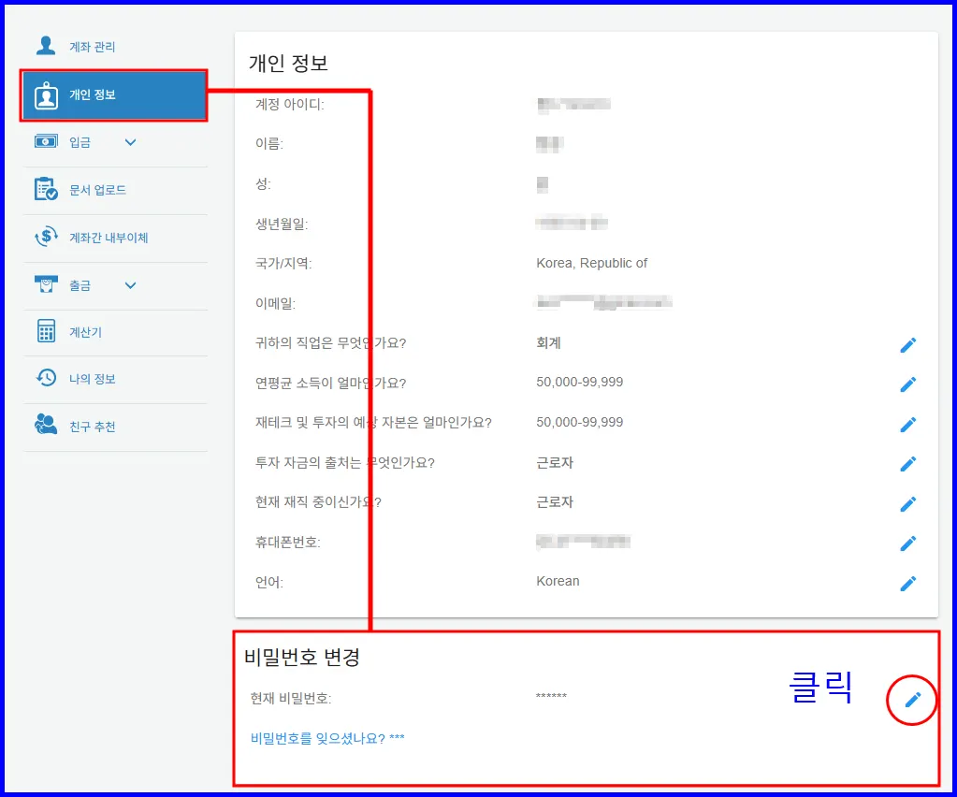Click the masked ****** password value
Screen dimensions: 957x797
[x=551, y=696]
